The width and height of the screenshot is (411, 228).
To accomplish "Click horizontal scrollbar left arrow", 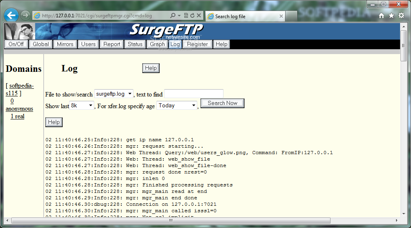I will point(7,220).
